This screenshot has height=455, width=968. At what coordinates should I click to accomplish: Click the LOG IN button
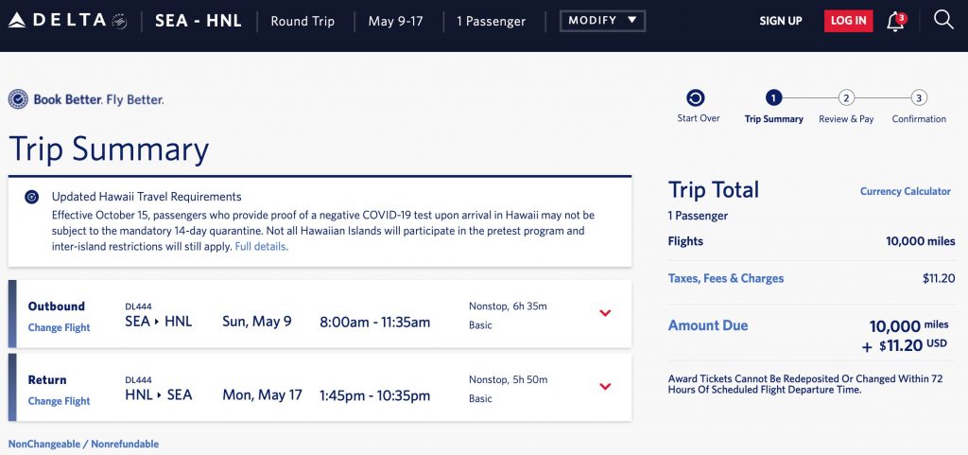848,21
